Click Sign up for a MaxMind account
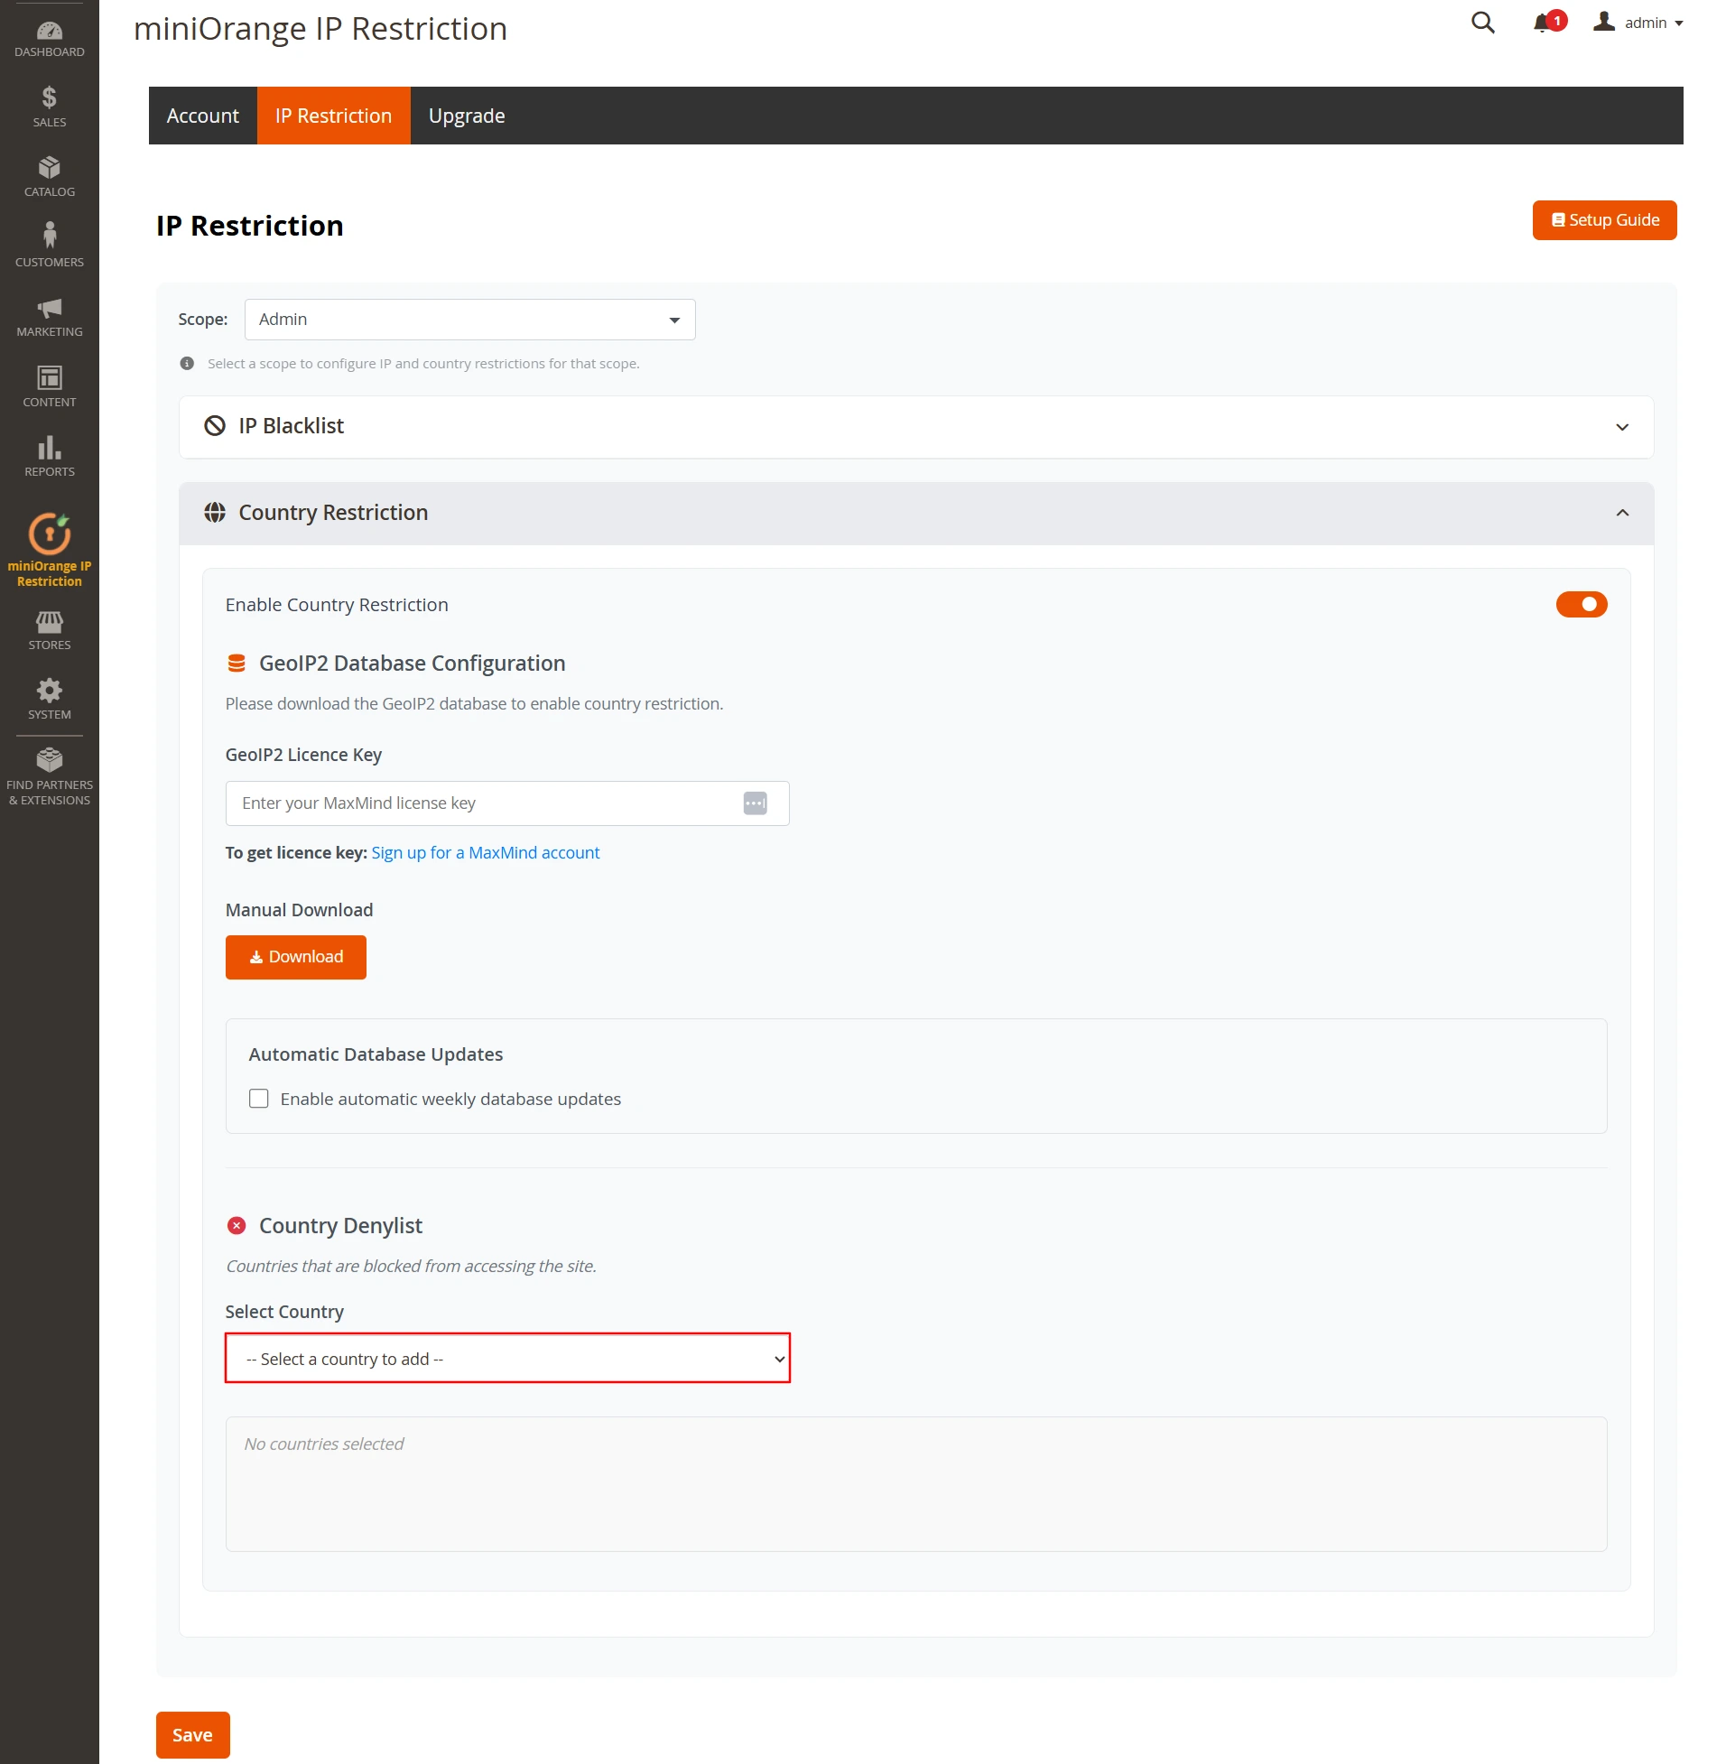Viewport: 1726px width, 1764px height. click(x=485, y=852)
